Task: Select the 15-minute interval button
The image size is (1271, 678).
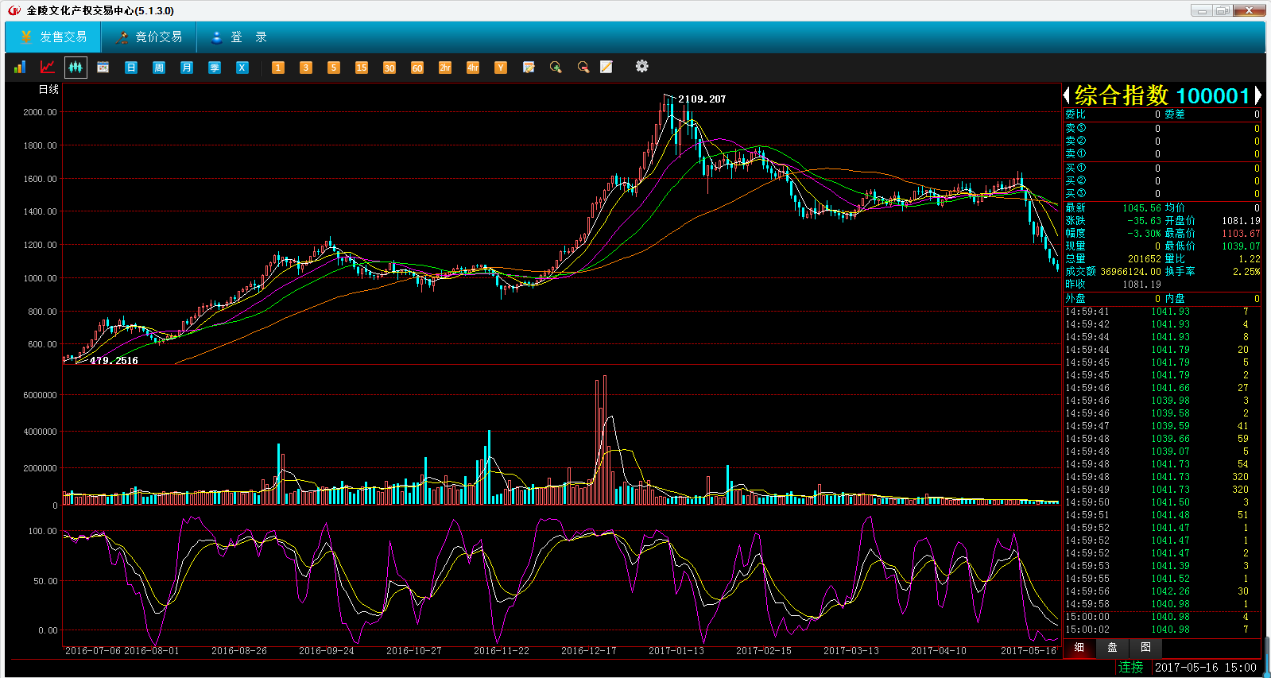Action: [x=362, y=68]
